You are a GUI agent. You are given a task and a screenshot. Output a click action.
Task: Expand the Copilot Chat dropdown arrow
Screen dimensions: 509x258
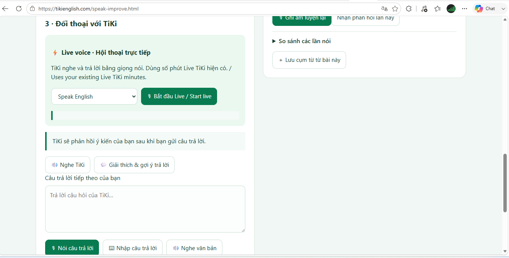tap(503, 9)
